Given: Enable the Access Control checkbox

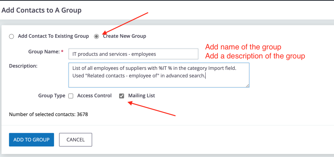Looking at the screenshot, I should pyautogui.click(x=71, y=96).
